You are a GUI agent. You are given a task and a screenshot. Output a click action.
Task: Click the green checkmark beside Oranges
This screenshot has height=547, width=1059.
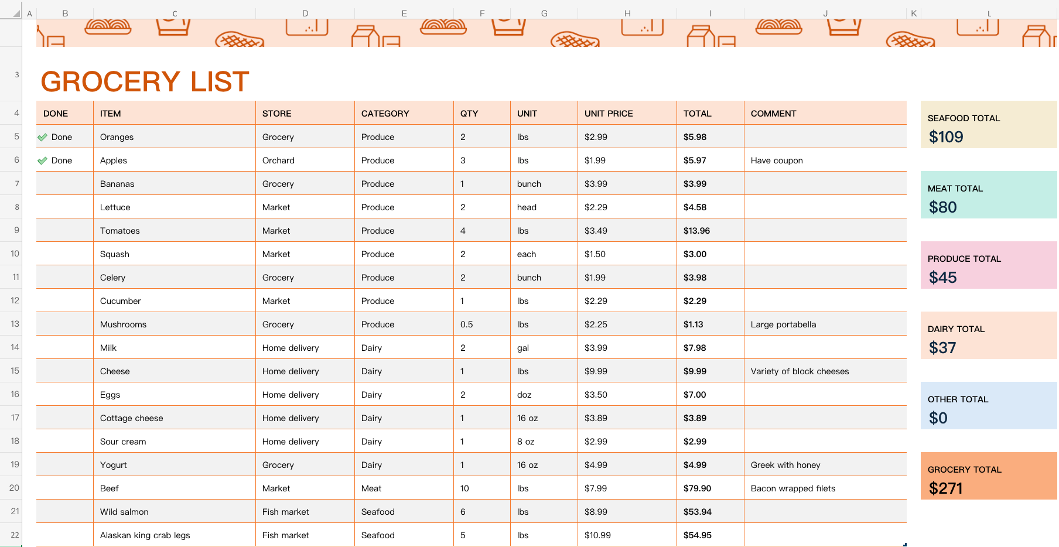pos(42,137)
